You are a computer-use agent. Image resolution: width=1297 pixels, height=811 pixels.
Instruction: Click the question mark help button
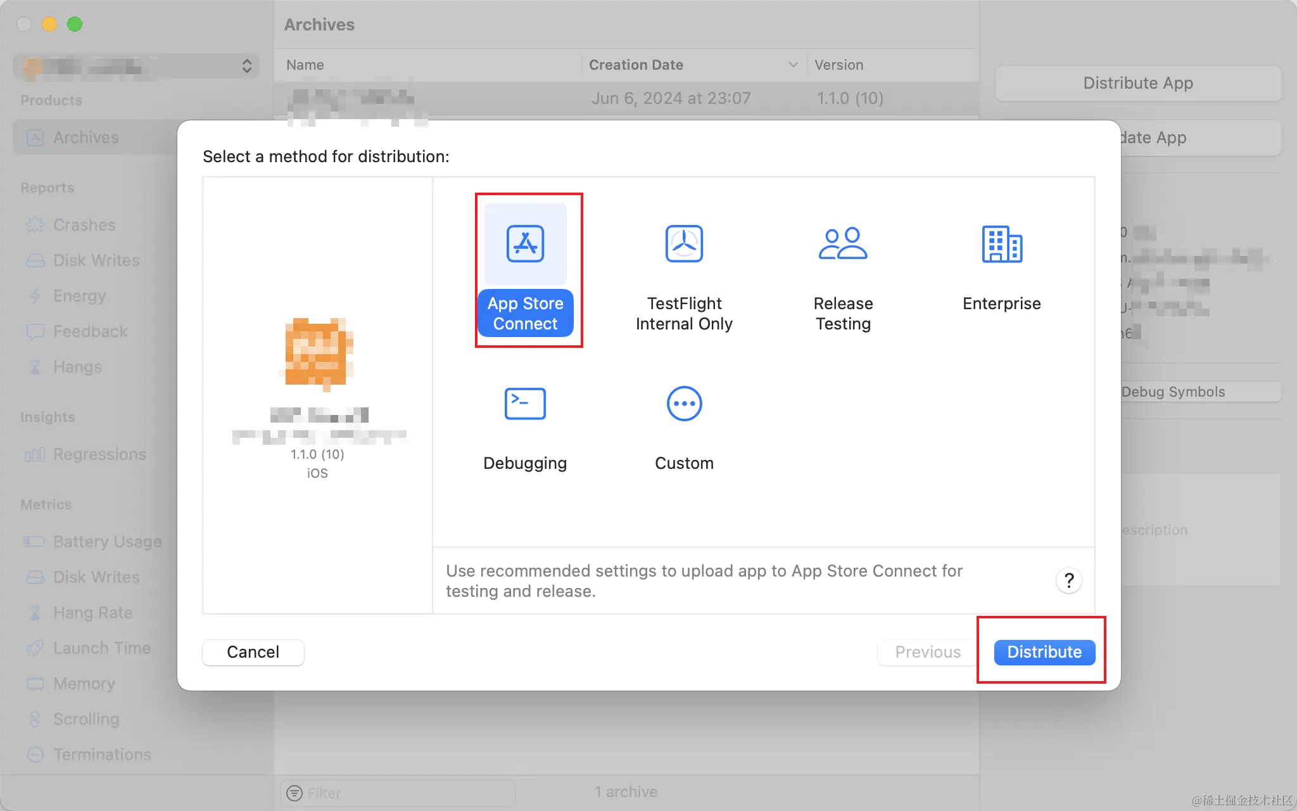point(1068,580)
